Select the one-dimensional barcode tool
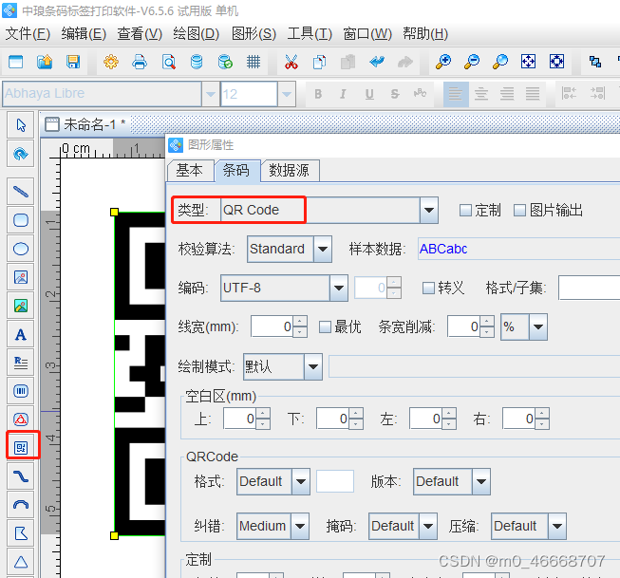 (x=21, y=391)
